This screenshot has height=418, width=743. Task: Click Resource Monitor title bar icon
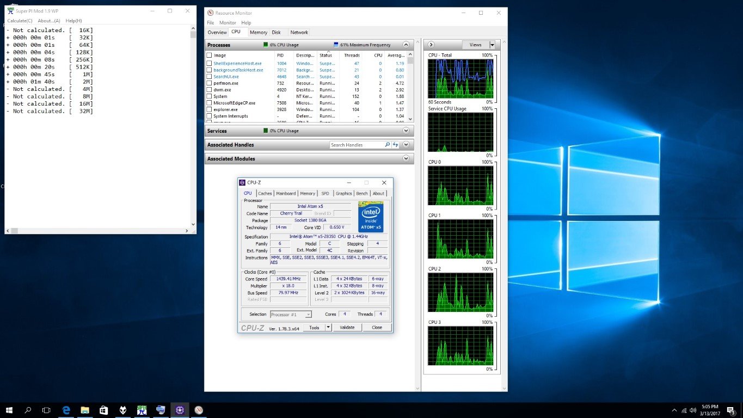tap(210, 13)
